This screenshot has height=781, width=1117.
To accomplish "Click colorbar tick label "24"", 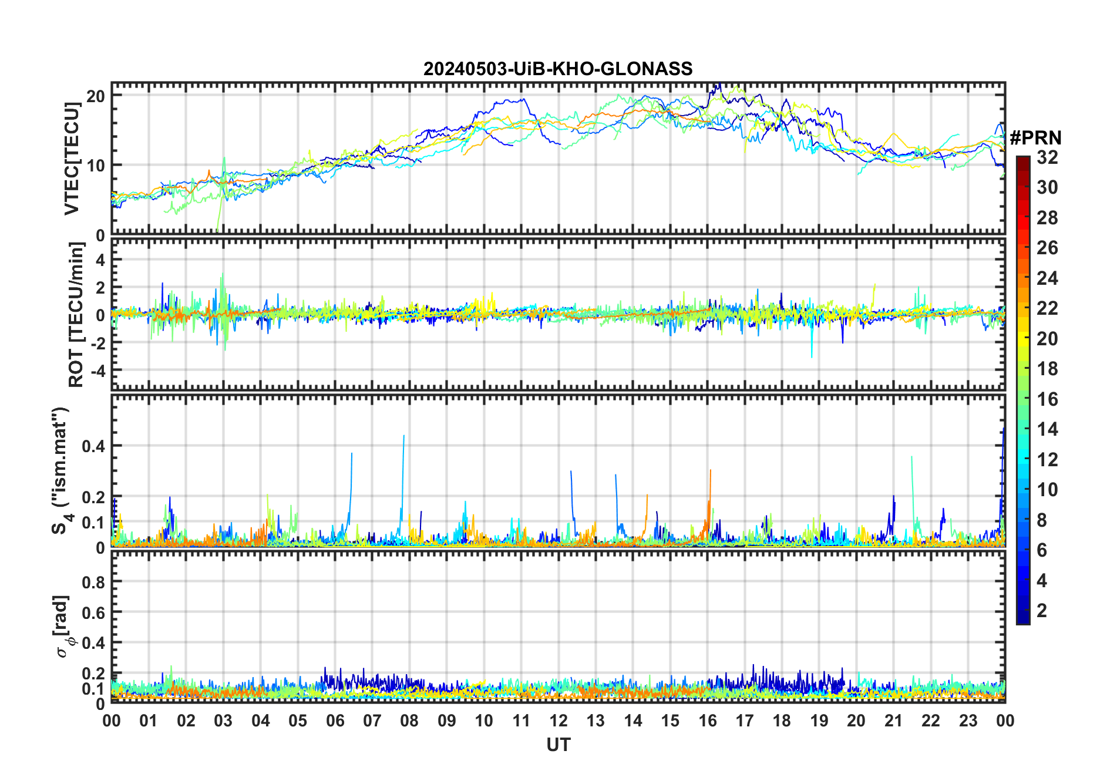I will point(1047,278).
